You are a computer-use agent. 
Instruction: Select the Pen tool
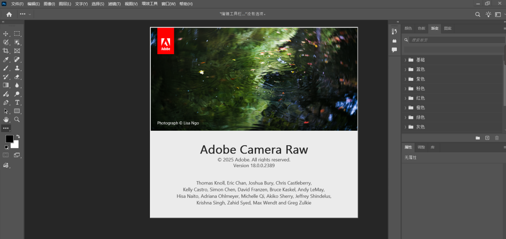[x=6, y=103]
